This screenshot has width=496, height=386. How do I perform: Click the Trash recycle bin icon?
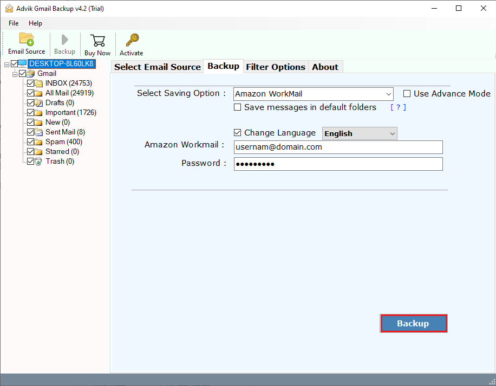point(38,162)
